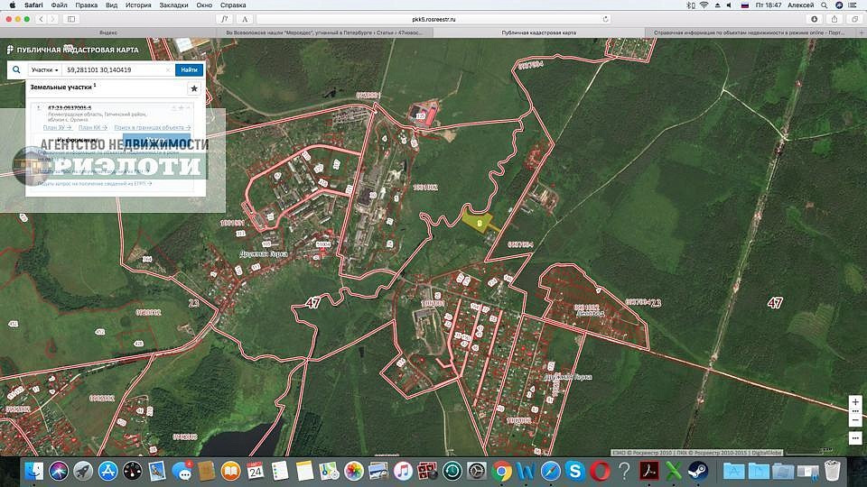This screenshot has width=867, height=487.
Task: Click the highlighted yellow land parcel
Action: click(x=479, y=222)
